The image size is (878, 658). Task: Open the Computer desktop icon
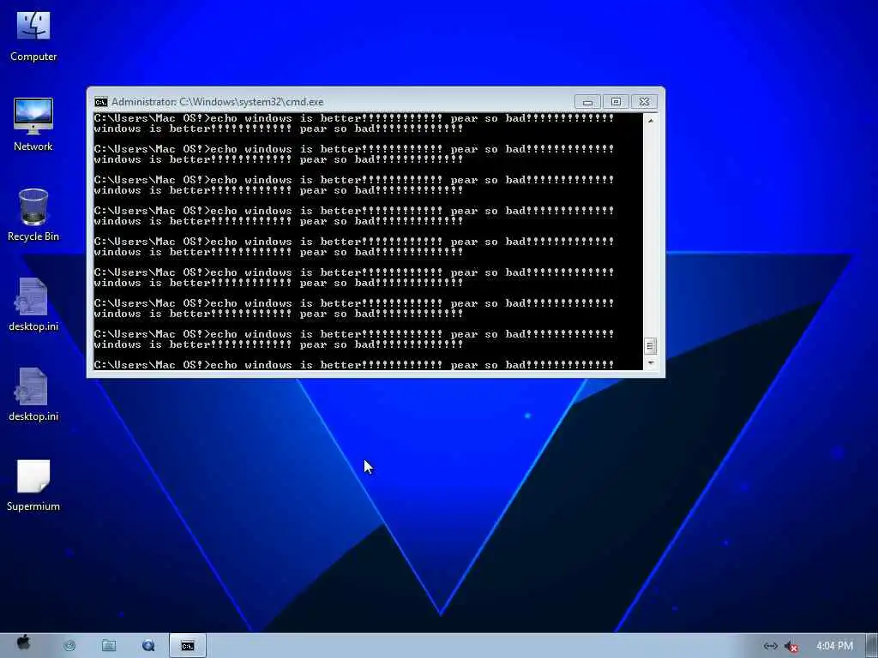pos(33,36)
